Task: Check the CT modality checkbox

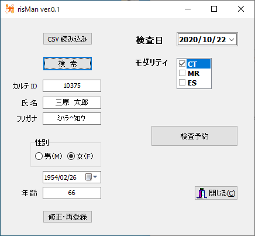Action: pos(182,64)
